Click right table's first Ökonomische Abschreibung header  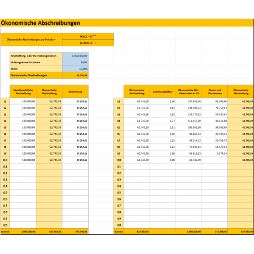coord(137,91)
